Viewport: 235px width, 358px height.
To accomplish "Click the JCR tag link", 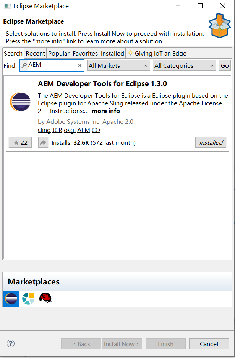I will coord(57,130).
